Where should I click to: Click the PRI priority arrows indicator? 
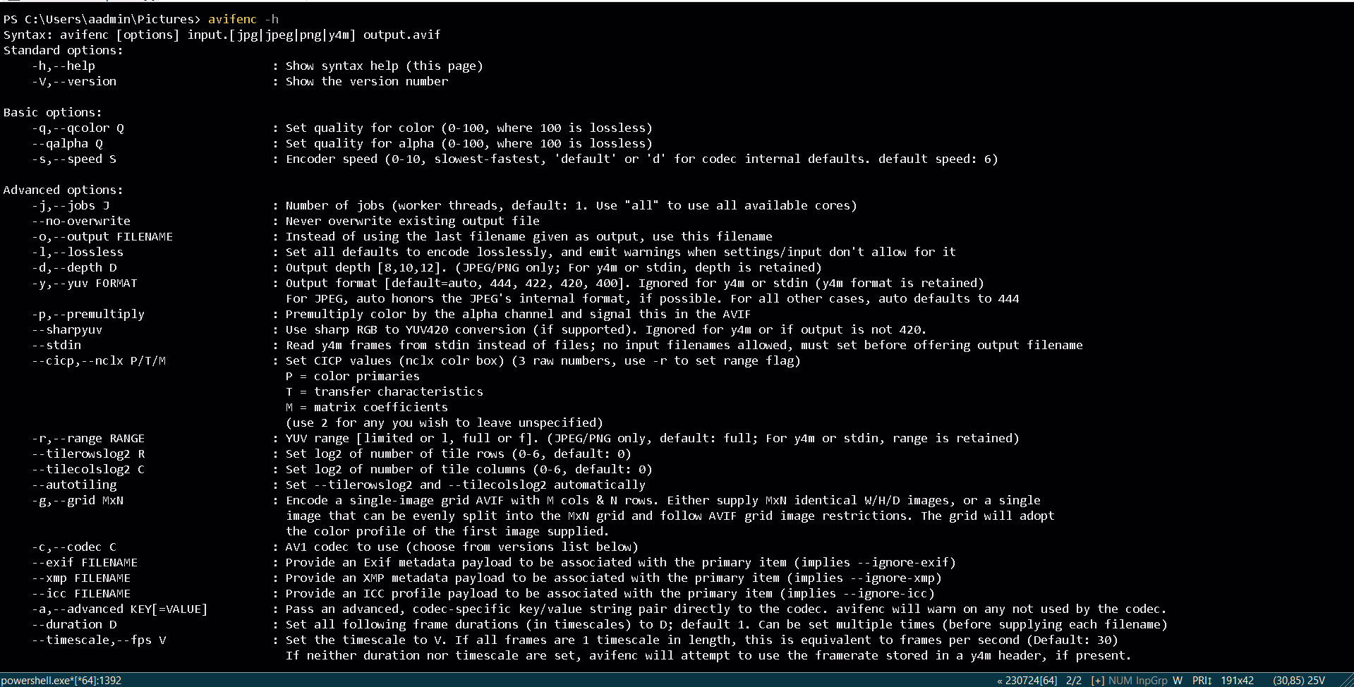click(1202, 681)
